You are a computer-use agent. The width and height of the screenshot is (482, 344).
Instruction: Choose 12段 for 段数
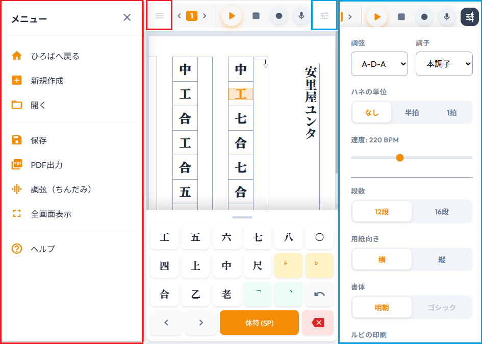tap(382, 212)
